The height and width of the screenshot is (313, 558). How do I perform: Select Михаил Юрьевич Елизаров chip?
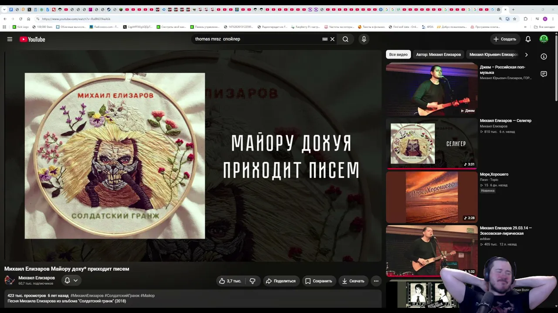(493, 55)
